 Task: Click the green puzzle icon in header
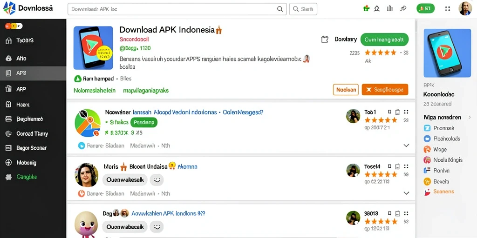(366, 9)
